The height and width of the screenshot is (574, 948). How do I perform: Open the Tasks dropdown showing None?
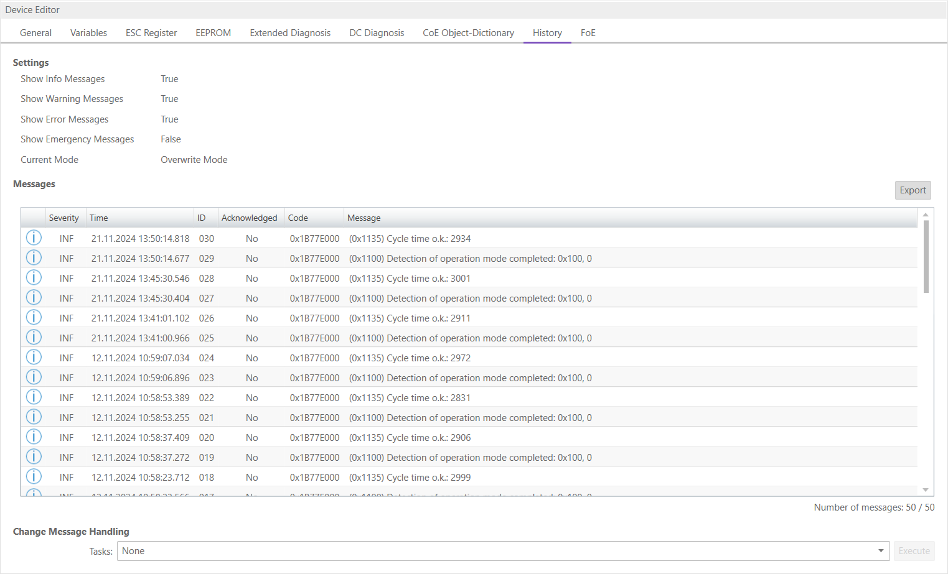[x=503, y=551]
